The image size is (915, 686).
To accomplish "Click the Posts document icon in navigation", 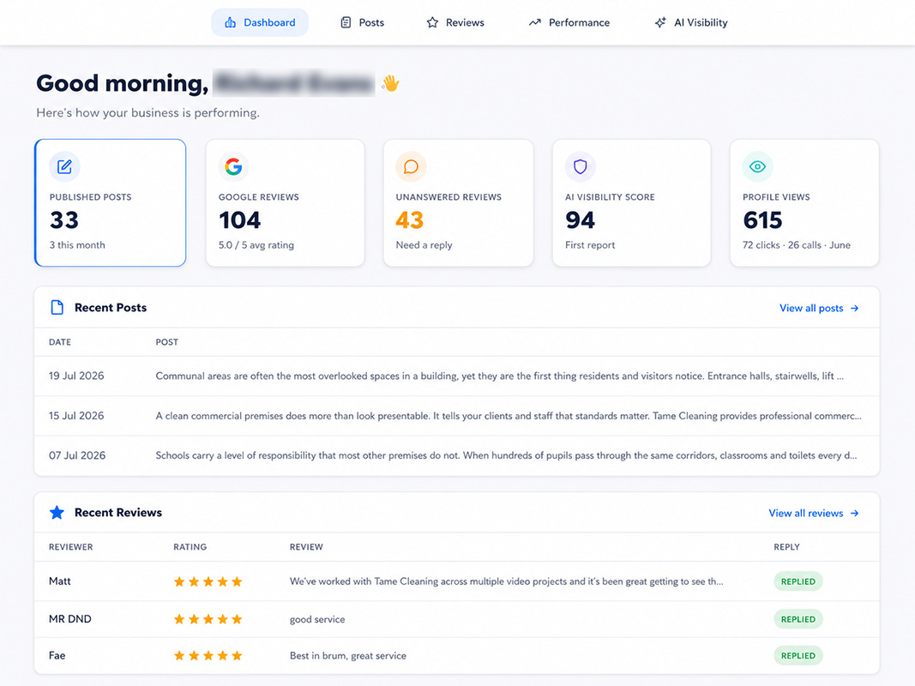I will point(346,22).
